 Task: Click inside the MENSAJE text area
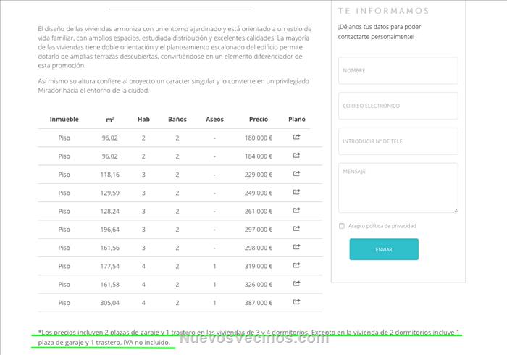[398, 188]
